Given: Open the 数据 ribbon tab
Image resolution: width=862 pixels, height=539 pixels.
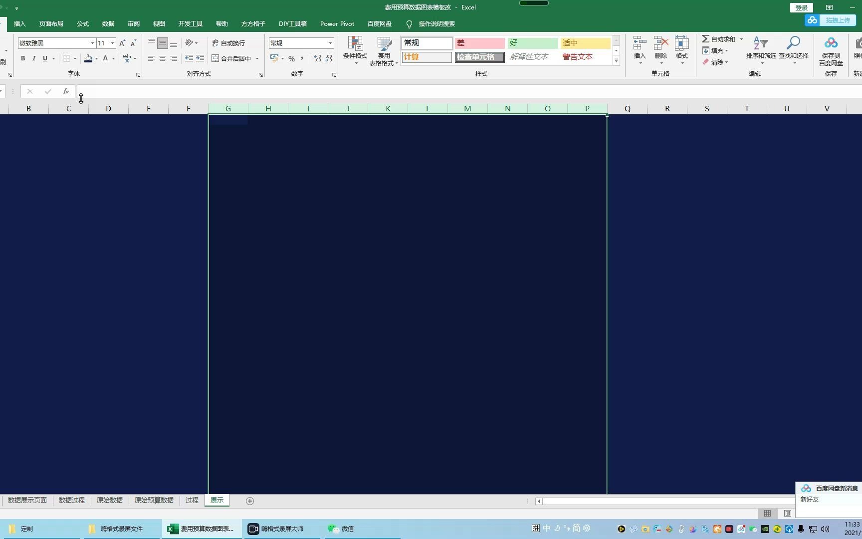Looking at the screenshot, I should (x=108, y=23).
